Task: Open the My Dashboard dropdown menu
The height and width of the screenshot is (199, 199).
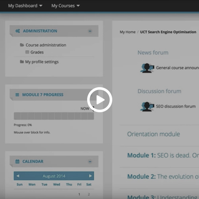Action: click(25, 6)
